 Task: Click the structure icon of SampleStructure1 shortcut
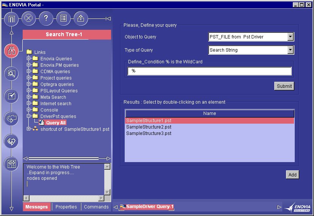[35, 129]
